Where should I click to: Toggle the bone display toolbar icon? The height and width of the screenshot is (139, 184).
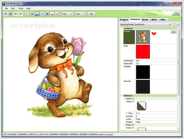pyautogui.click(x=57, y=14)
